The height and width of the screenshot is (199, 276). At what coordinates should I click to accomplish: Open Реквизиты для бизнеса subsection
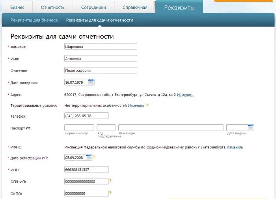pos(34,20)
